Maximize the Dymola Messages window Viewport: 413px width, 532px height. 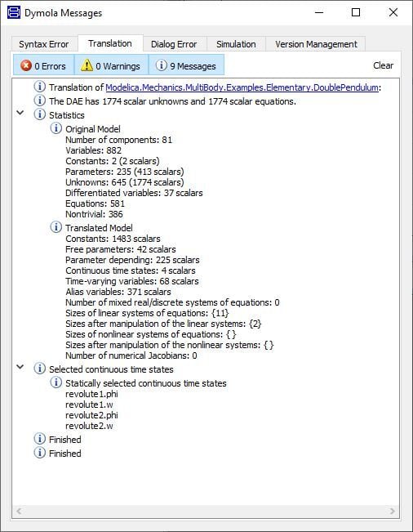click(x=356, y=12)
